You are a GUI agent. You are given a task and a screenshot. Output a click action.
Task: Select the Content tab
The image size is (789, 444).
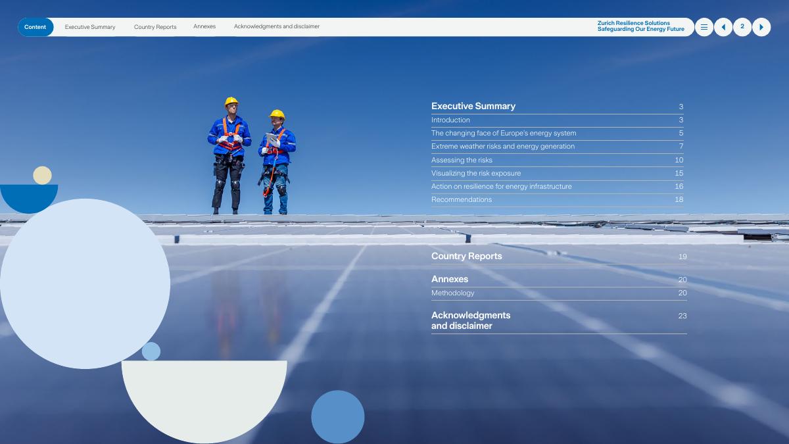36,27
